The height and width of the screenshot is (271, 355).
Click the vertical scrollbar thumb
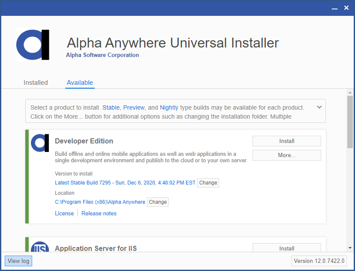coord(350,122)
